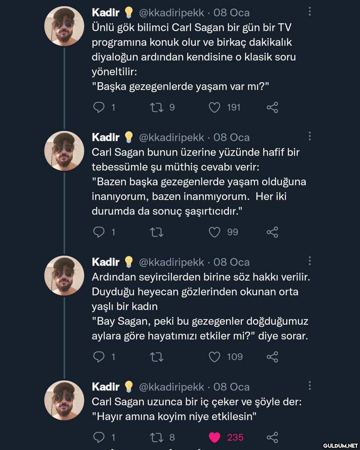Share the second tweet with 99 likes
Screen dimensions: 360x450
coord(272,232)
